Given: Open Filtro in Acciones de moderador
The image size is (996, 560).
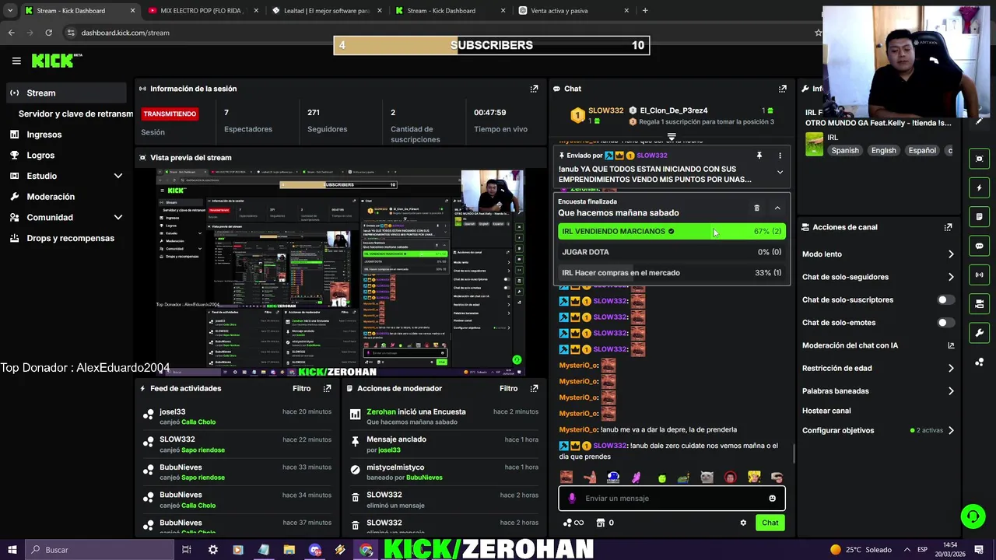Looking at the screenshot, I should click(508, 388).
